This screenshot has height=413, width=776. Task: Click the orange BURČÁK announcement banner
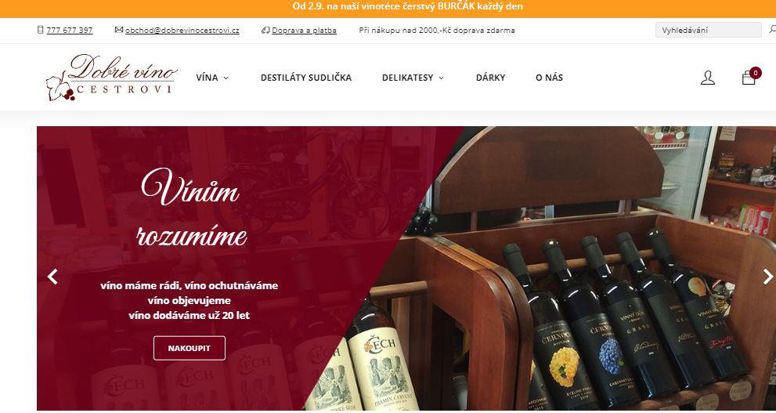tap(388, 7)
